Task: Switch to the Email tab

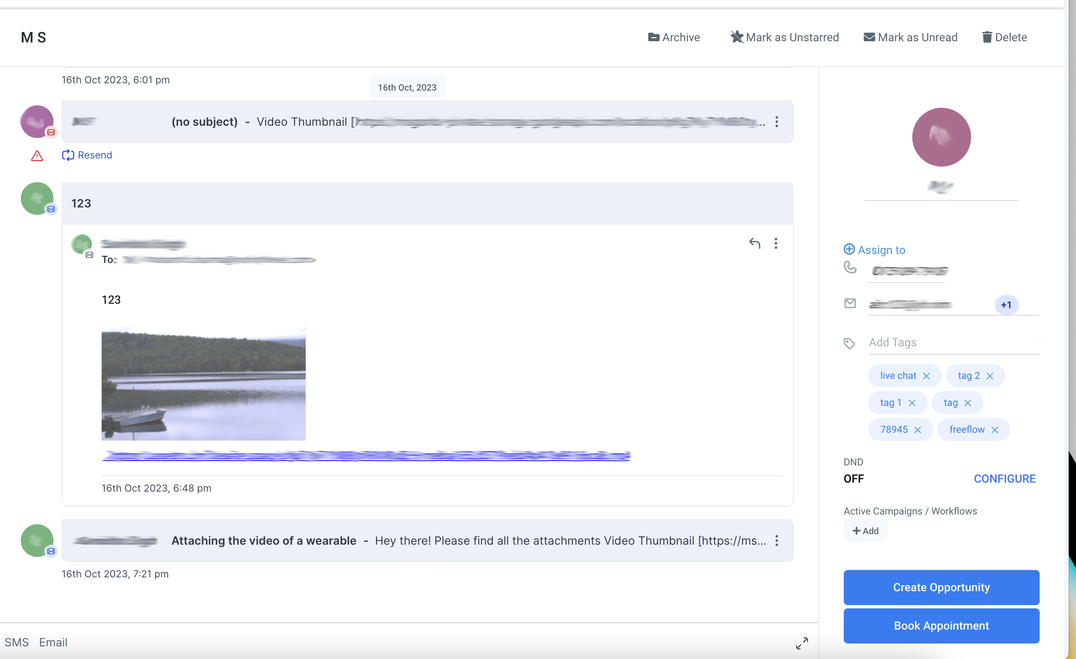Action: 53,642
